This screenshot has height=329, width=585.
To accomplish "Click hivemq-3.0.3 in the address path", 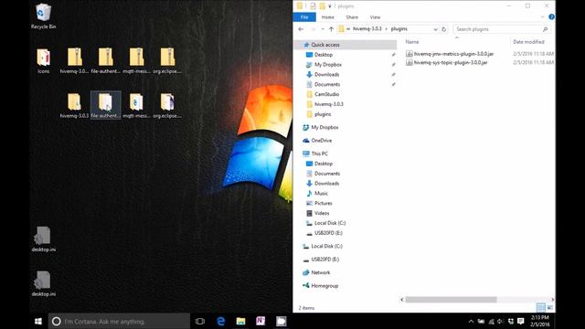I will [367, 28].
